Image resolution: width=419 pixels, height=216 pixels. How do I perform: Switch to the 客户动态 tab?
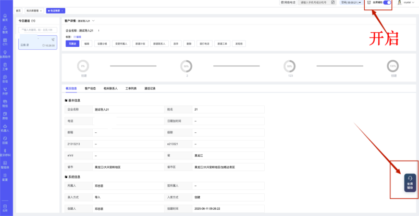90,89
